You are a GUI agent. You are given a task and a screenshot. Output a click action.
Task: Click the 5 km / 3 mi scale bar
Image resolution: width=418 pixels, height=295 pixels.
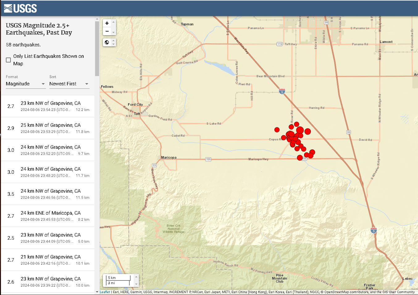click(119, 280)
